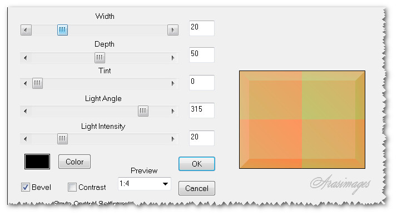Click the left arrow of the Tint slider
Viewport: 397px width, 216px height.
tap(26, 83)
